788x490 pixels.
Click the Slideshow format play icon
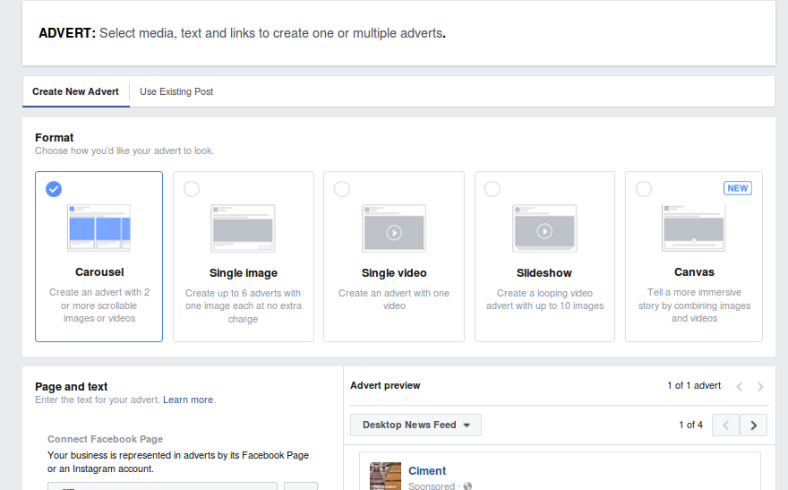(544, 231)
